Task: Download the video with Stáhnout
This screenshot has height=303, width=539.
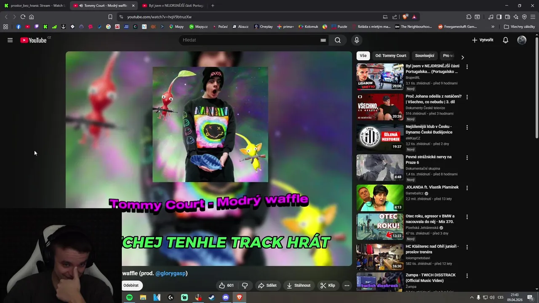Action: coord(299,285)
